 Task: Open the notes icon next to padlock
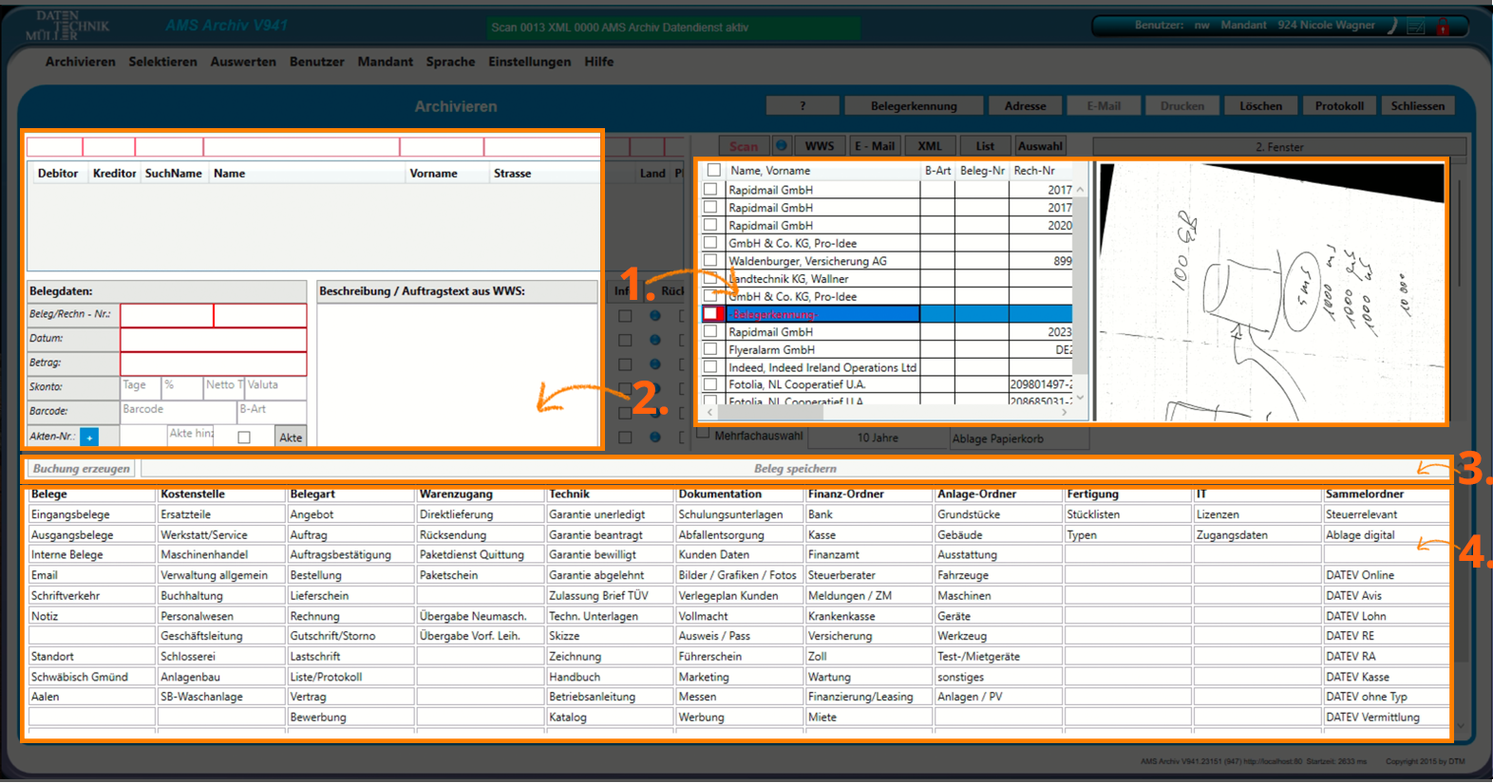click(x=1416, y=27)
